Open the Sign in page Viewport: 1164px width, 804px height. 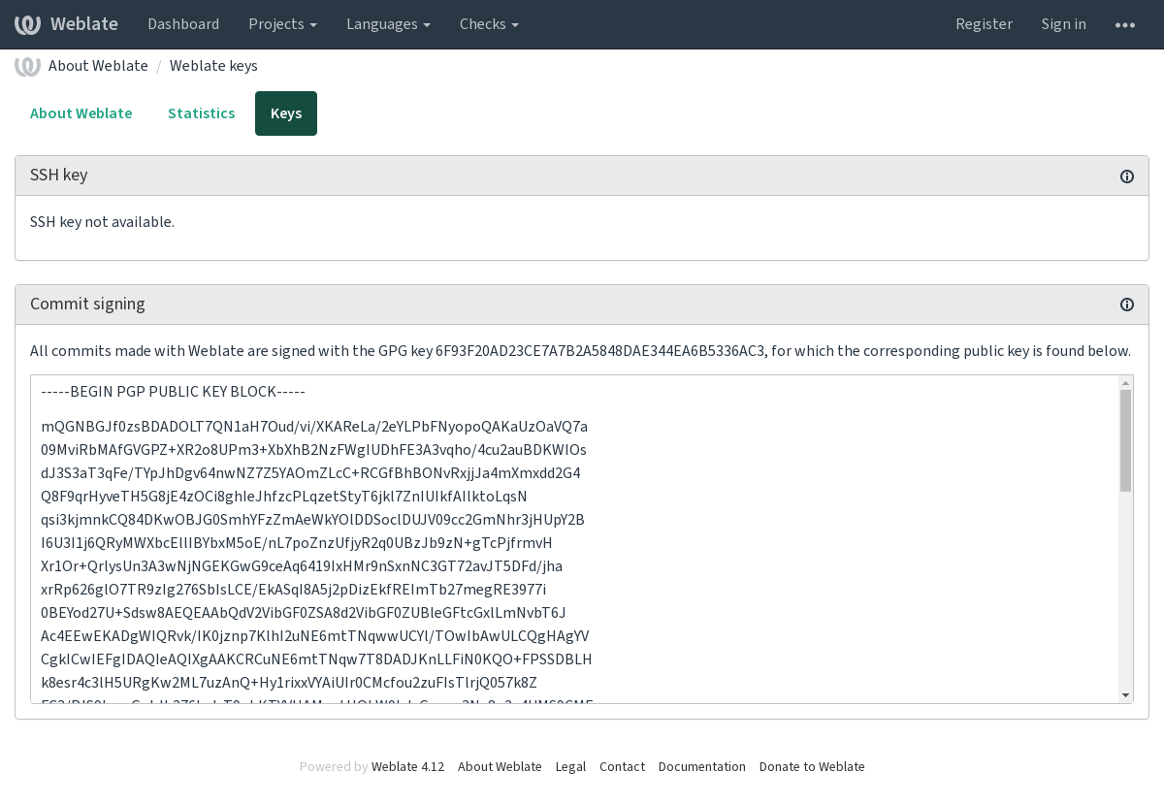point(1064,24)
